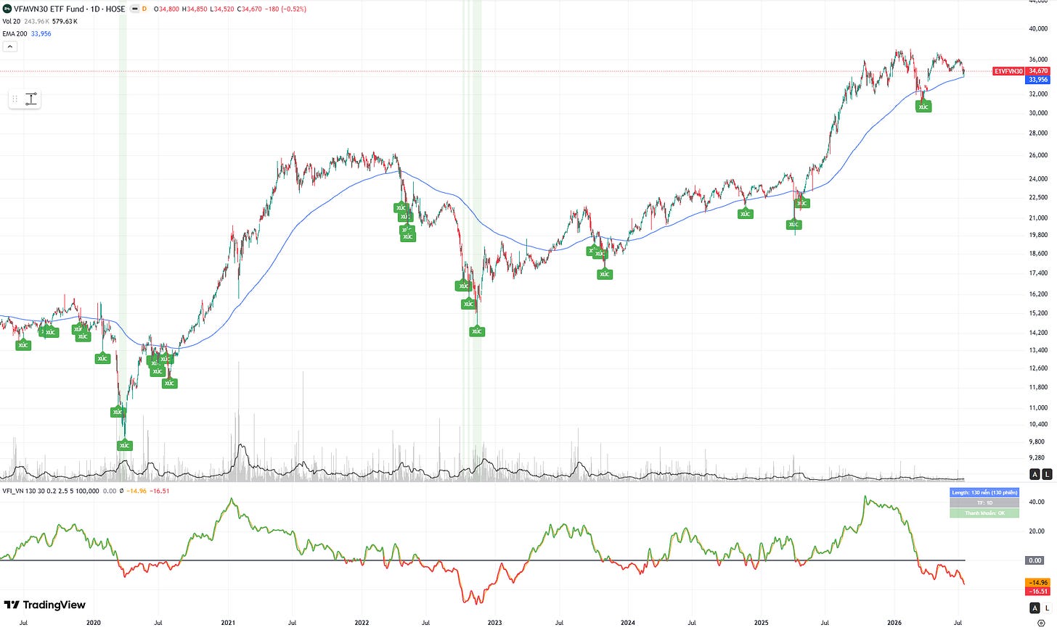Click the green 'Thanh khoản: OK' cell
The height and width of the screenshot is (630, 1057).
[984, 513]
